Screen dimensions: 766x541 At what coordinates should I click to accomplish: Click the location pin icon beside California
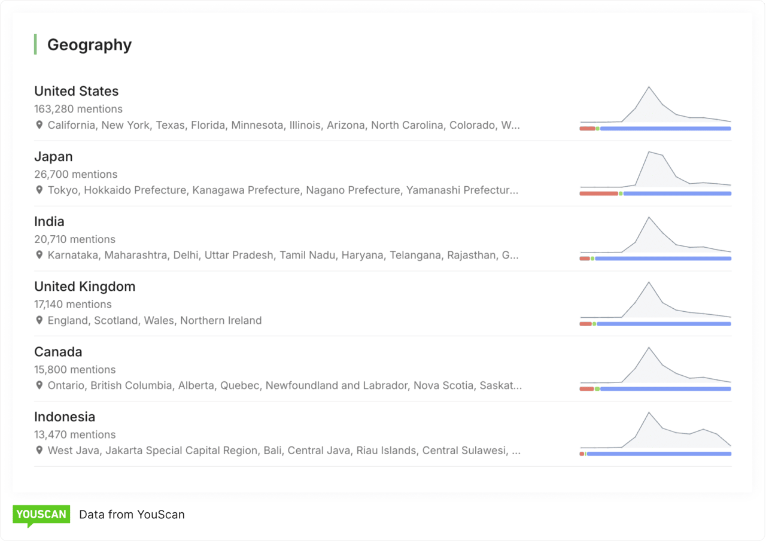pos(39,125)
